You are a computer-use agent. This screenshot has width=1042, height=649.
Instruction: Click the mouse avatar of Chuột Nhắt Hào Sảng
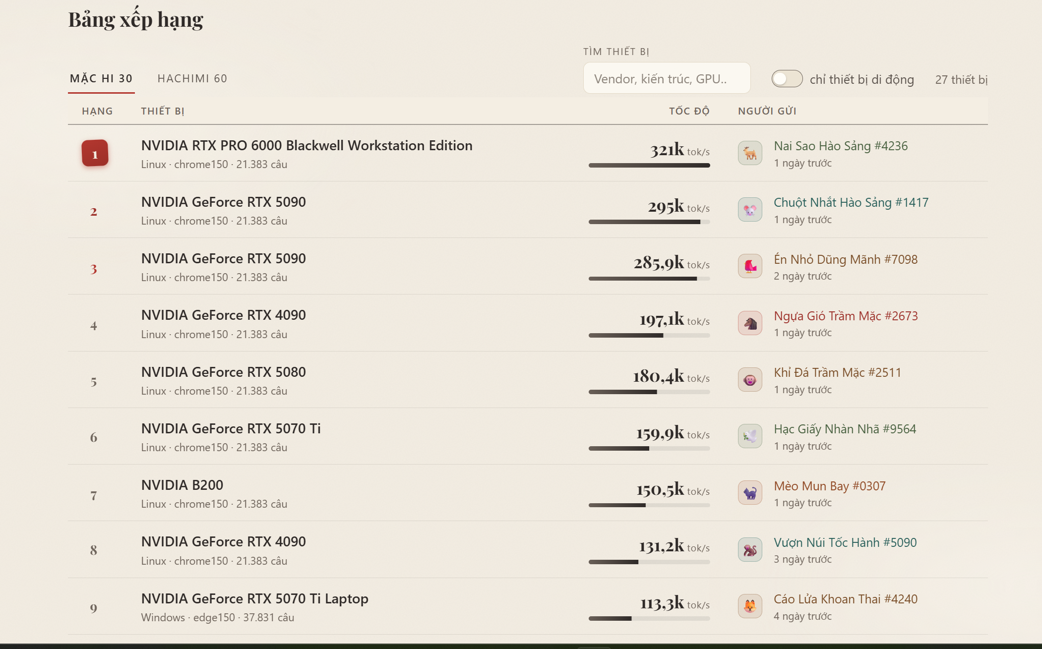coord(750,210)
